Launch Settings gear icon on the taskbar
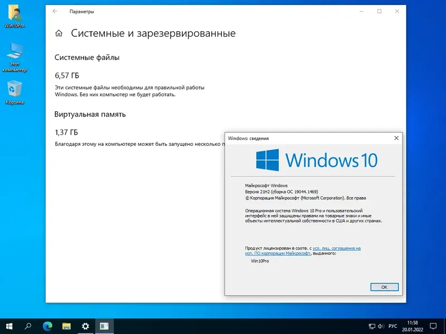 [x=85, y=327]
